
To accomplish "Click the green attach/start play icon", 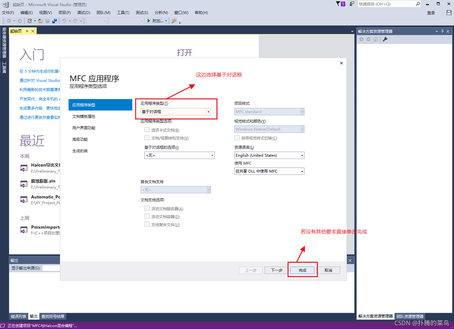I will point(149,21).
